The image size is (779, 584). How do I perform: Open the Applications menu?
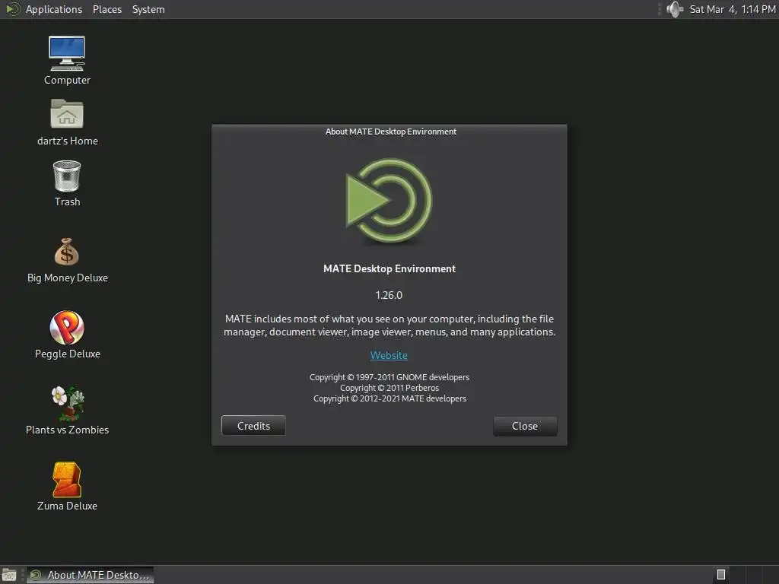[x=54, y=9]
